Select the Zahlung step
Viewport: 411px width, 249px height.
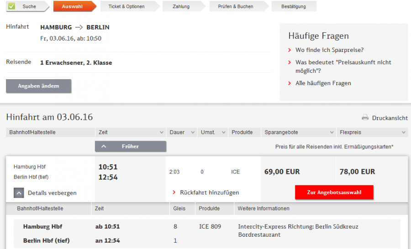tap(184, 6)
